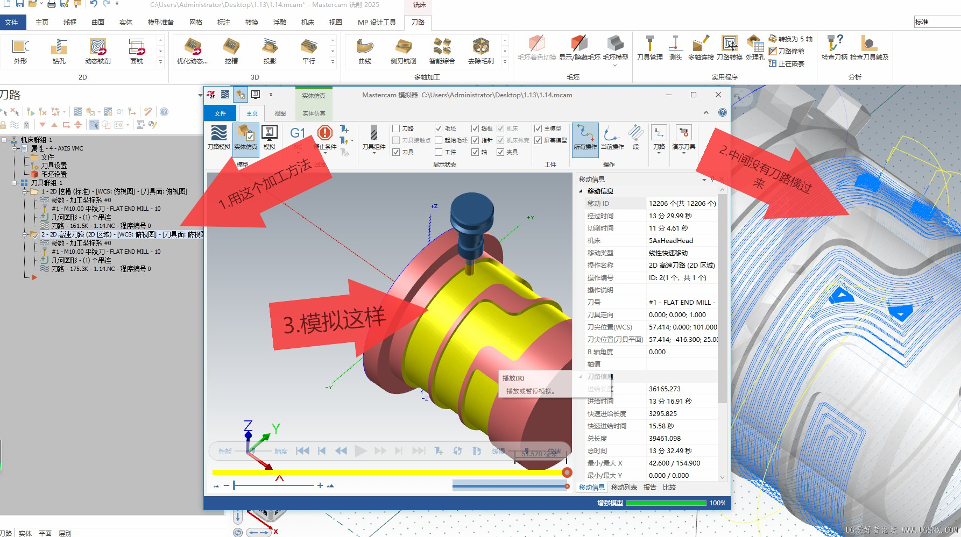Screen dimensions: 961x537
Task: Select operation 2 - 2D 高速刀路 in tree
Action: 122,234
